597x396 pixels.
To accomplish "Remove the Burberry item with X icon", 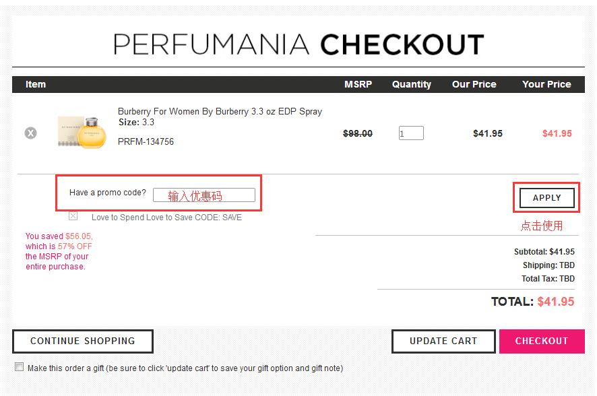I will click(30, 133).
